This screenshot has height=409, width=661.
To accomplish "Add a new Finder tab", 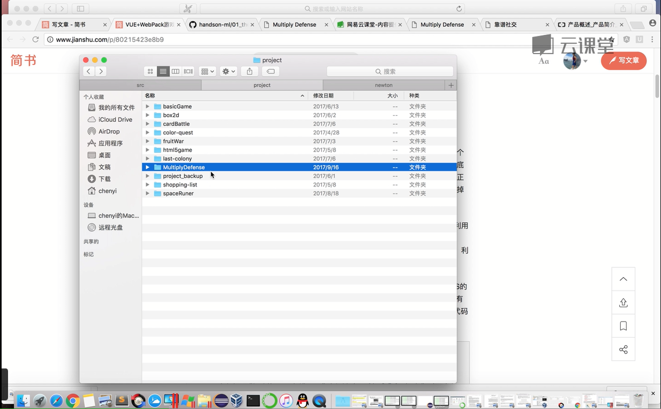I will pyautogui.click(x=451, y=85).
